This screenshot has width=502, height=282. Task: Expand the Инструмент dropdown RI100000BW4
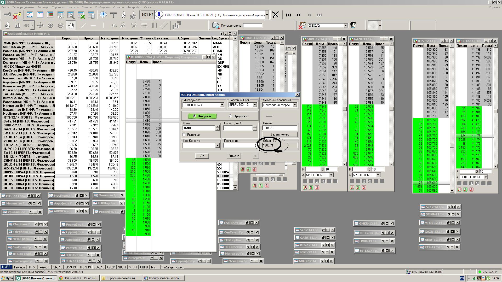click(222, 105)
